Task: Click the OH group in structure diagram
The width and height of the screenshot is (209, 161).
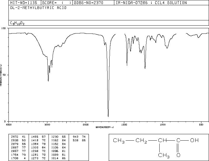Action: [194, 140]
